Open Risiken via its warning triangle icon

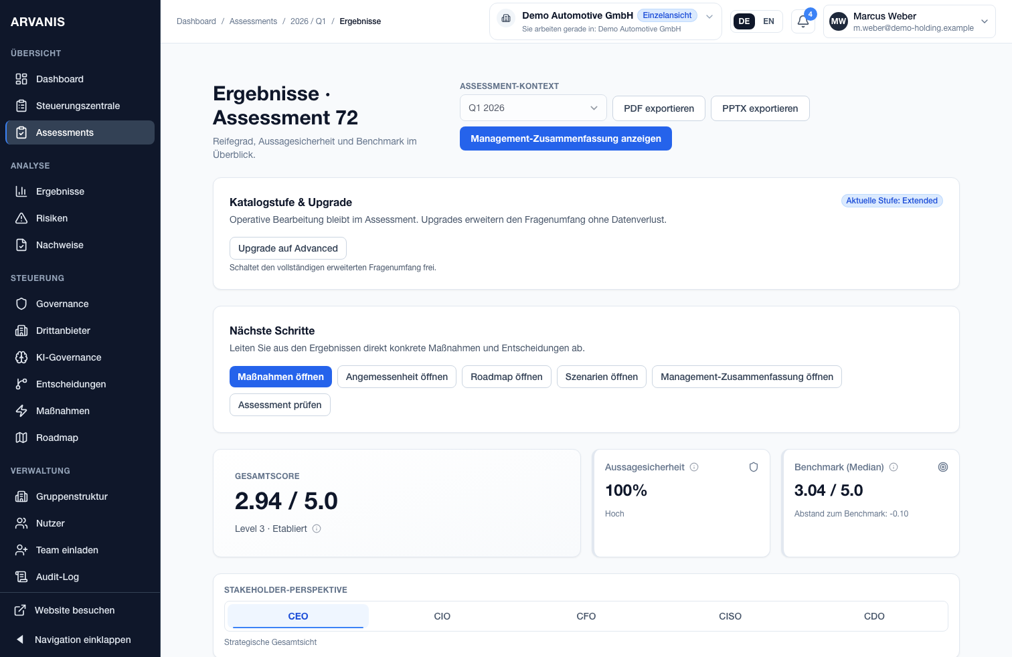[21, 218]
